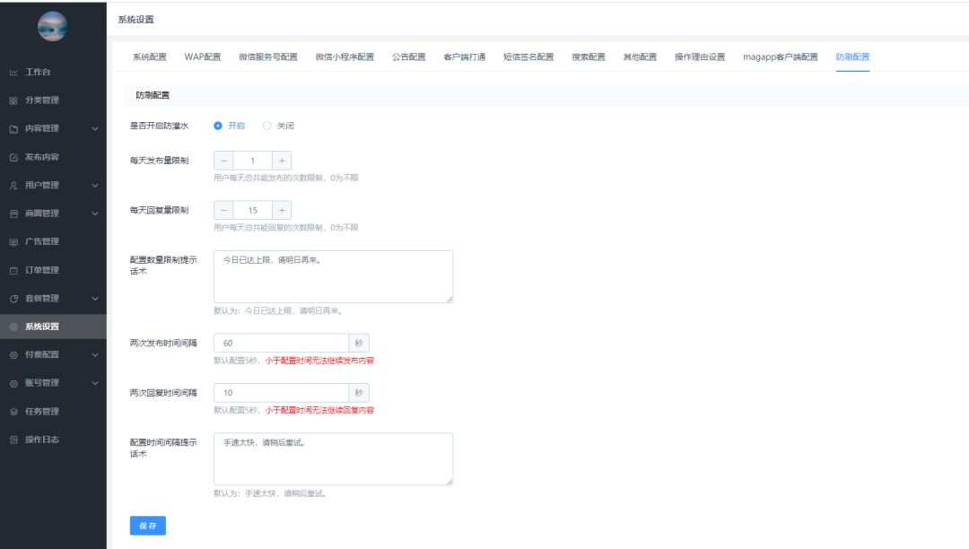
Task: Switch to the WAP配置 tab
Action: coord(202,55)
